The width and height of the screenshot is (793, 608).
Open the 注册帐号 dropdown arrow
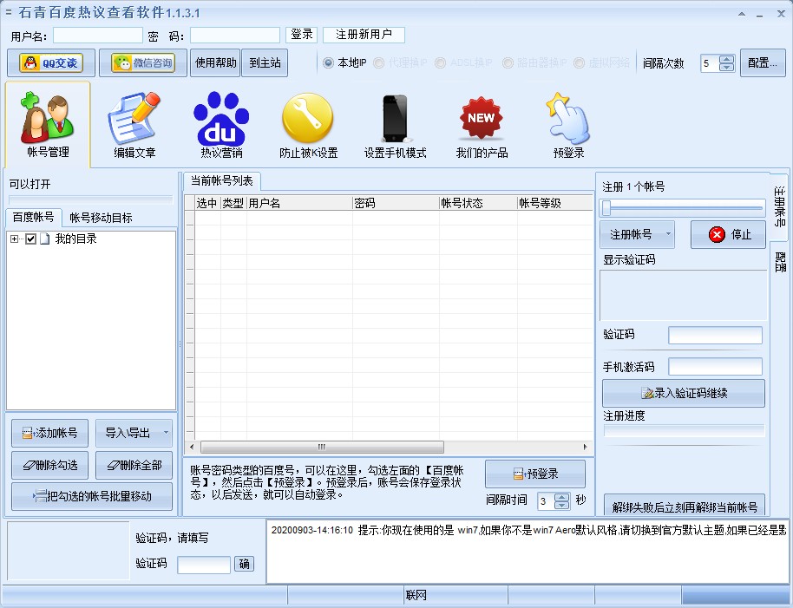668,233
